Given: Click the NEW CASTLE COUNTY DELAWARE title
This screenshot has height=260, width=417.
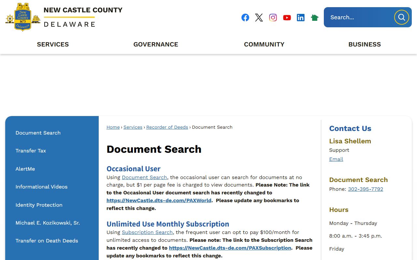Looking at the screenshot, I should click(x=83, y=17).
